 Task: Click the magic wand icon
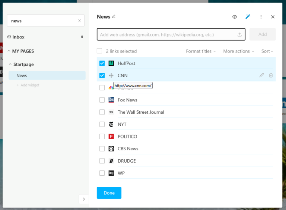coord(248,17)
